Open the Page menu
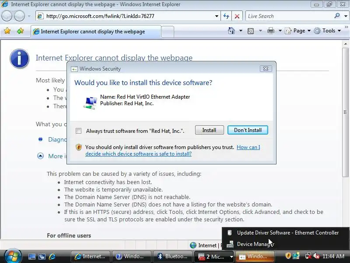This screenshot has height=263, width=350. point(298,31)
